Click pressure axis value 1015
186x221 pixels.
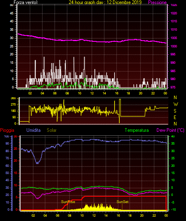(174, 21)
